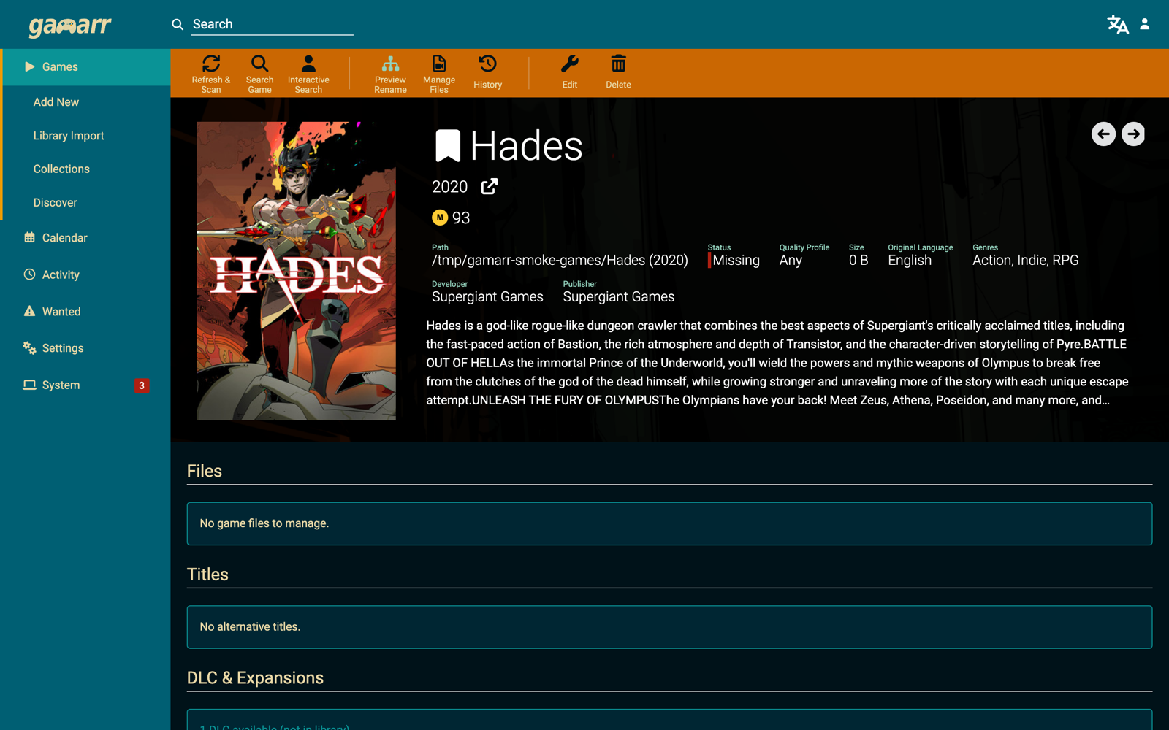
Task: Go to the next game with right arrow
Action: (1133, 134)
